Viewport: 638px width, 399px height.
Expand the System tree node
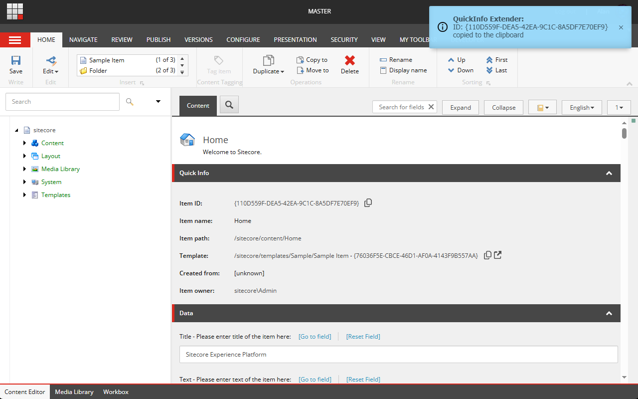(24, 182)
